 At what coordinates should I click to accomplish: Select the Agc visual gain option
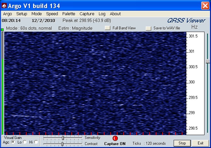click(x=13, y=142)
